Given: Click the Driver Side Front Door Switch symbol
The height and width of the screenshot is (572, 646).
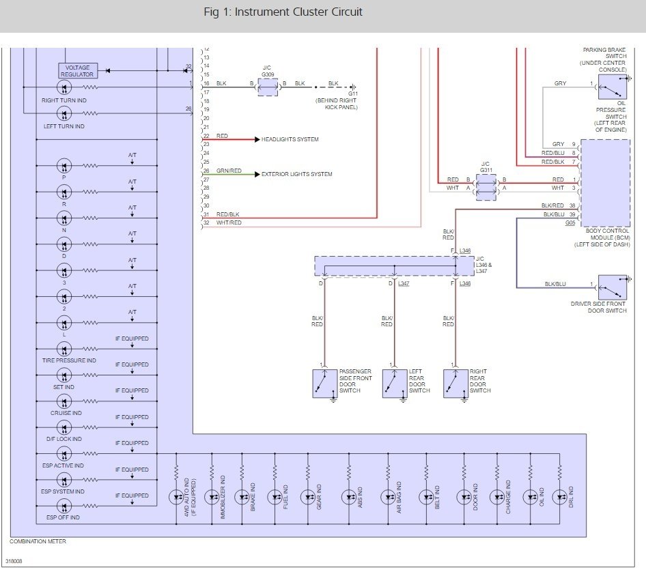Looking at the screenshot, I should (613, 287).
